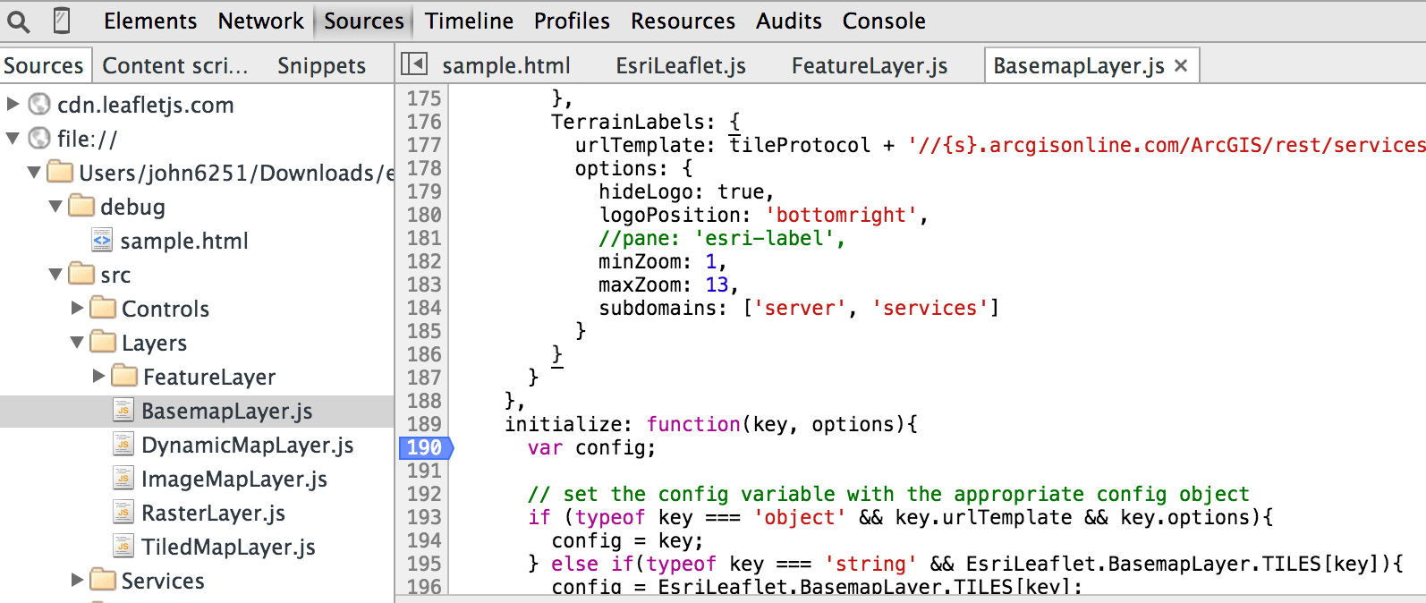Switch to EsriLeaflet.js editor tab
The width and height of the screenshot is (1426, 603).
coord(681,65)
